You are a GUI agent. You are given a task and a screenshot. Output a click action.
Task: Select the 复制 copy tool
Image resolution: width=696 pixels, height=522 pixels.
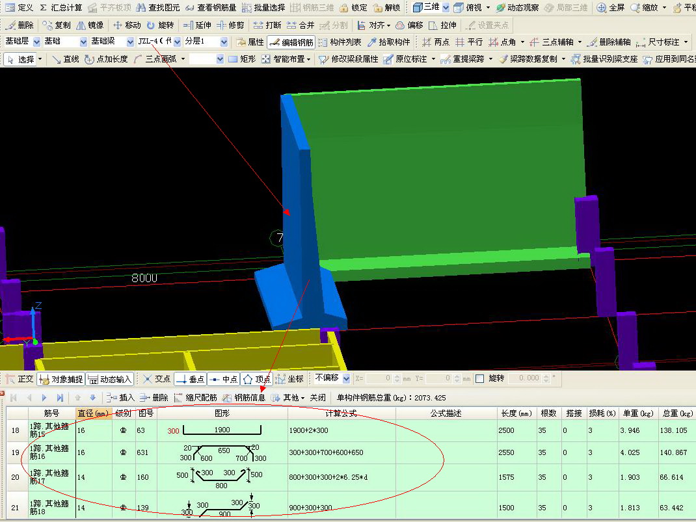point(57,25)
